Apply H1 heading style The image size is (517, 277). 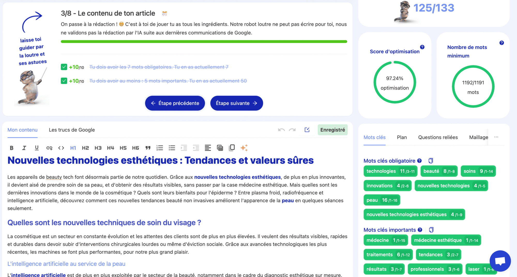point(73,148)
